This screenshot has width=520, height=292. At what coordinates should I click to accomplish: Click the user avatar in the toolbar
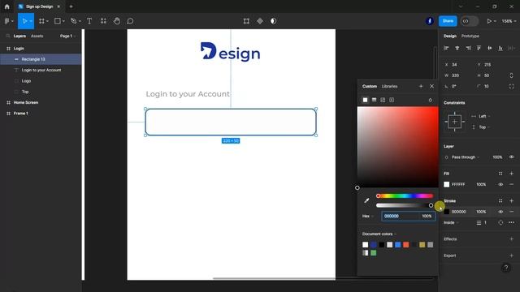pos(430,21)
